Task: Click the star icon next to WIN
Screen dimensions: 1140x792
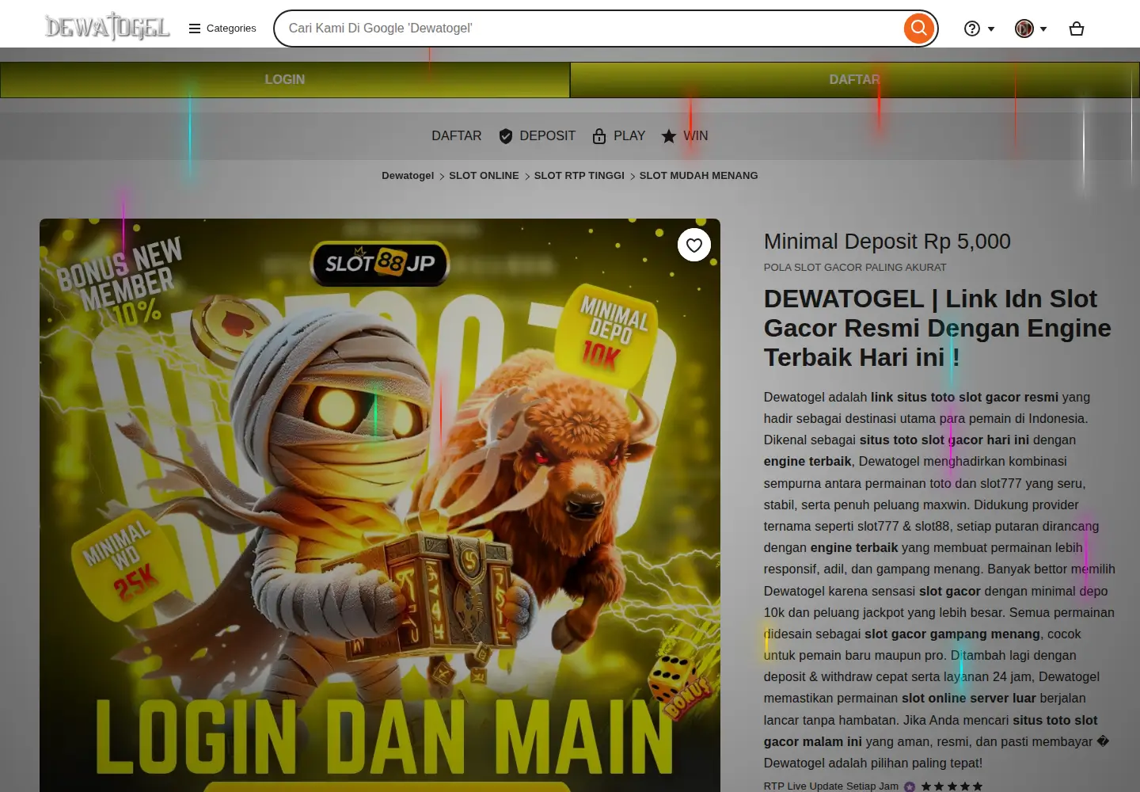Action: [669, 136]
